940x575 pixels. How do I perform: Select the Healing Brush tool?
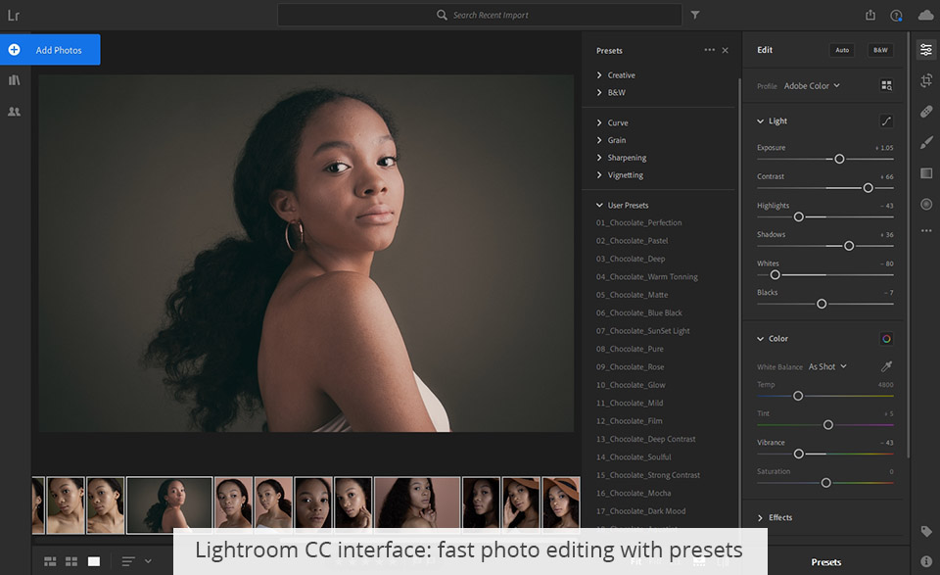click(926, 112)
